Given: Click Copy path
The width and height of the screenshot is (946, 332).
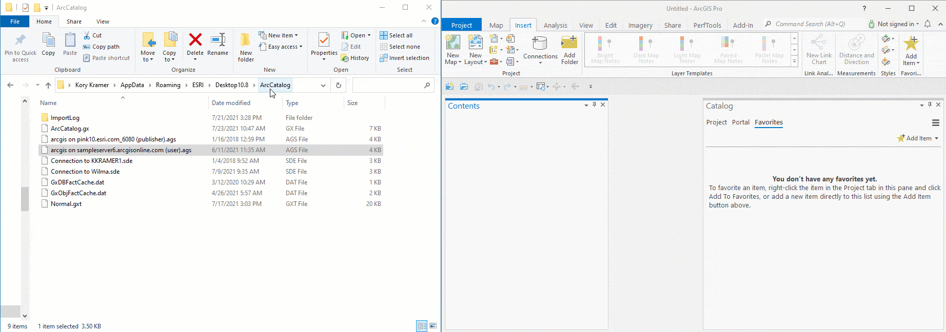Looking at the screenshot, I should (x=101, y=47).
